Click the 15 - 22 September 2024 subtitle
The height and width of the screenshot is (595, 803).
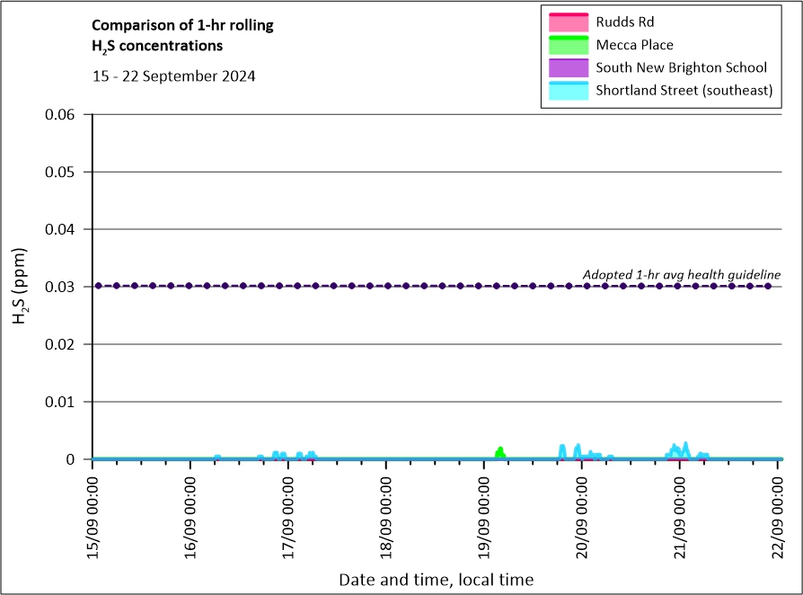(x=174, y=76)
